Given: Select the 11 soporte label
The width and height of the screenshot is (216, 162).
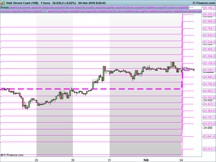Looking at the screenshot, I should coord(51,11).
